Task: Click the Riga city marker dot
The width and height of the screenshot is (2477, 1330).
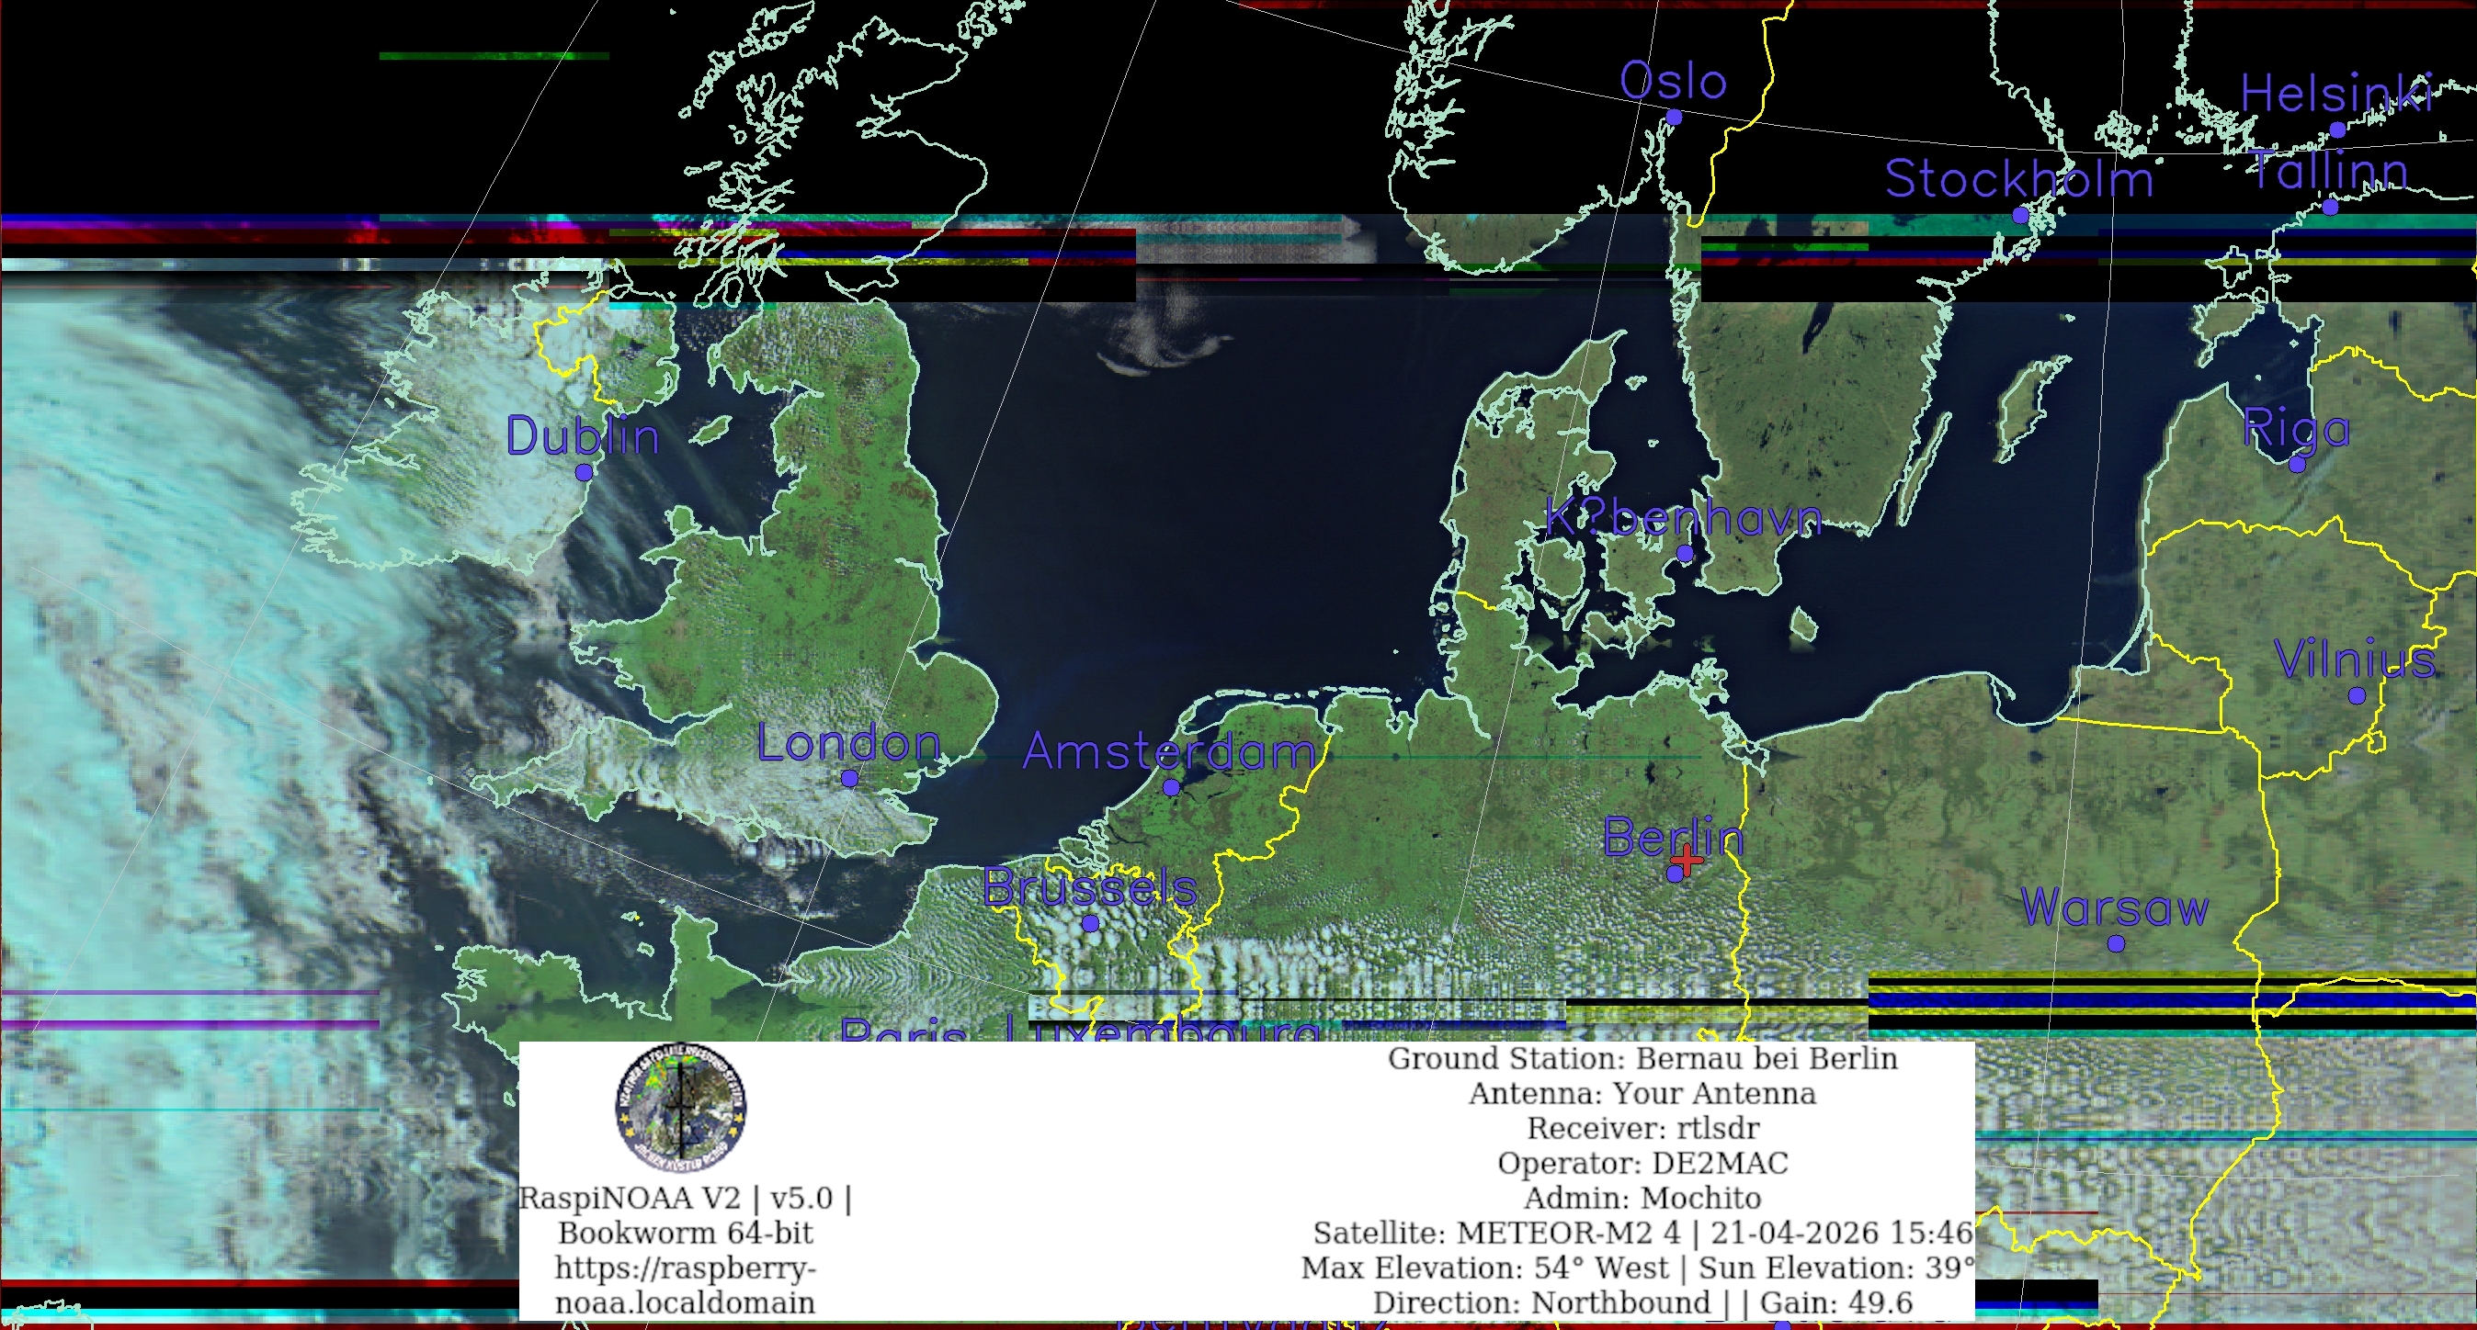Action: click(2297, 464)
